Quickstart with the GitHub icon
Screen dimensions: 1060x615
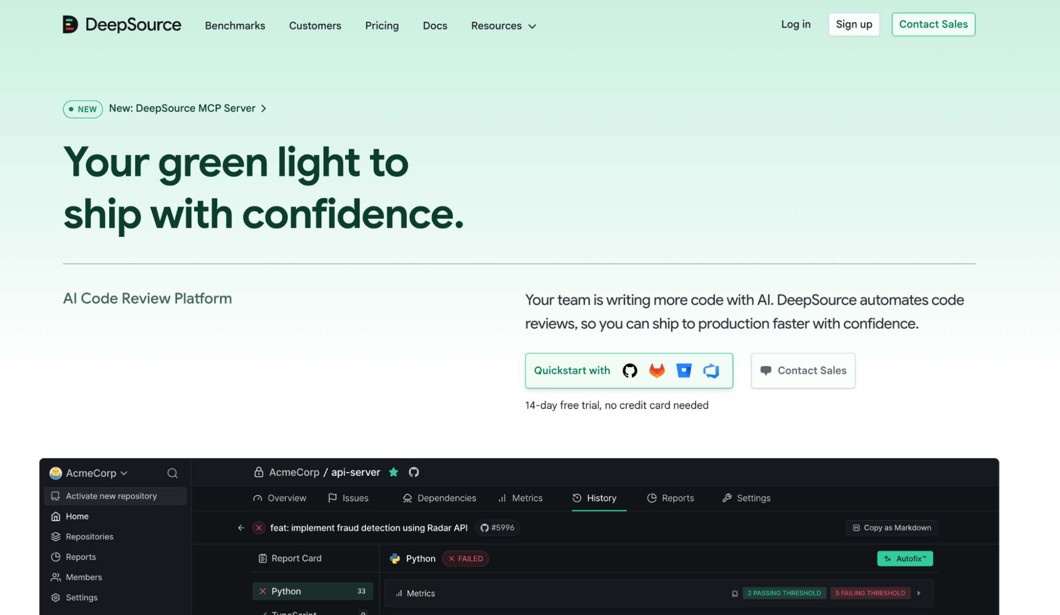[x=629, y=371]
